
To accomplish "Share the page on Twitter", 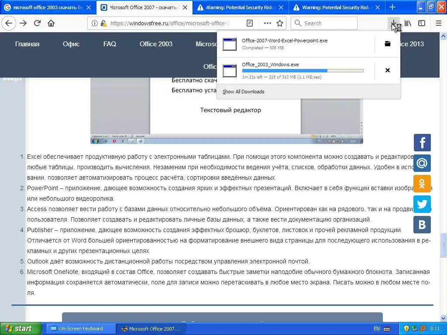I will coord(422,204).
